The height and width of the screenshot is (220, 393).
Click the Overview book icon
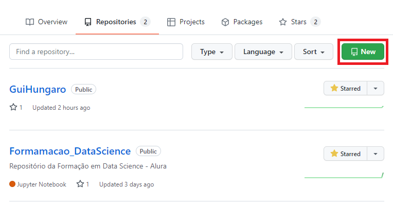(x=30, y=22)
